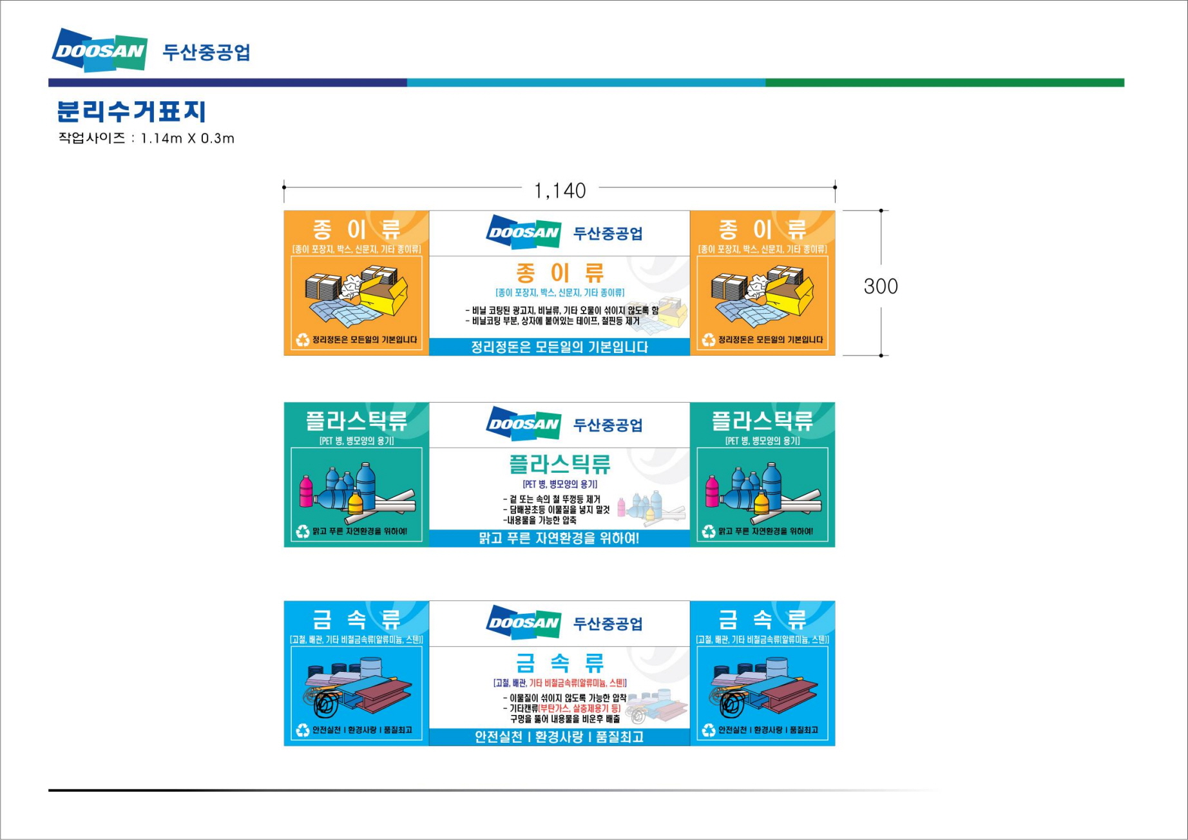Click the blue strip reading 정리정돈은 모든일의 기본입니다
Screen dimensions: 1188x840
tap(559, 347)
